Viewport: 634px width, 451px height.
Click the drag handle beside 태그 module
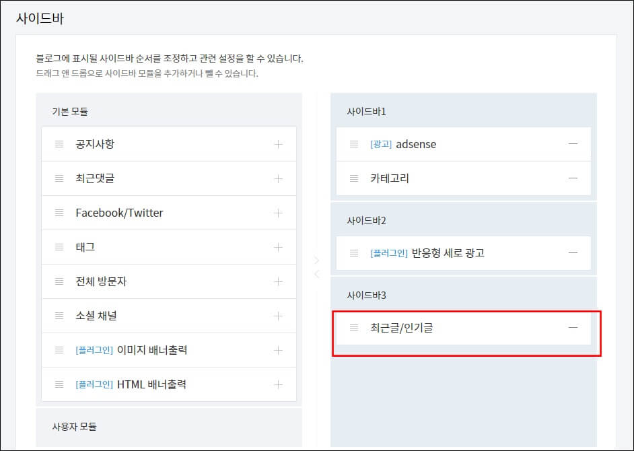(59, 246)
